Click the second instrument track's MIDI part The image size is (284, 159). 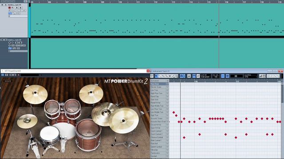coord(157,53)
